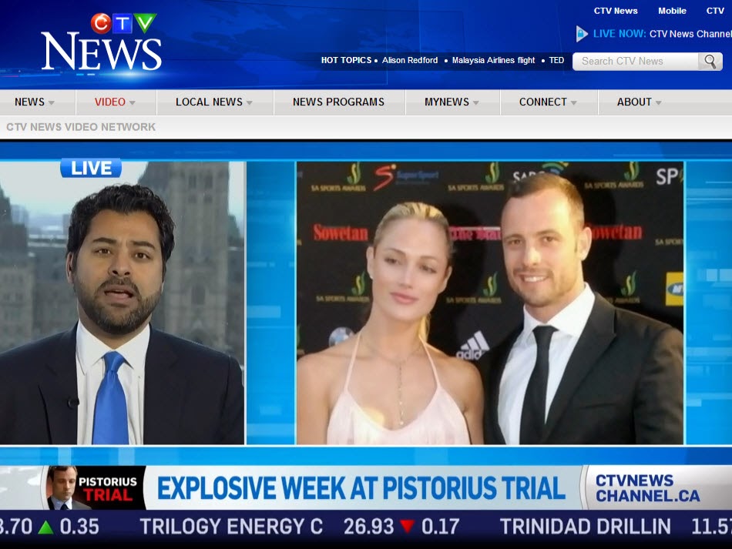Open the CONNECT dropdown menu
732x549 pixels.
[548, 102]
